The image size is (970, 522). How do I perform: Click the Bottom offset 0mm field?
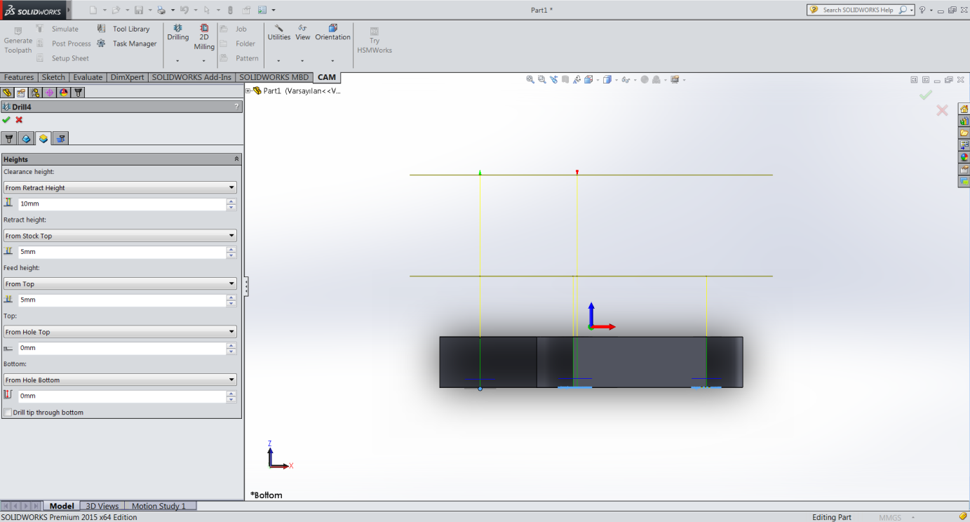(122, 396)
